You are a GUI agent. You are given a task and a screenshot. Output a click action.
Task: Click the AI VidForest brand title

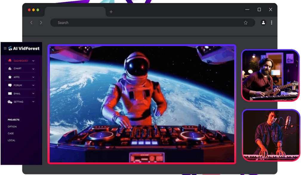pos(26,48)
